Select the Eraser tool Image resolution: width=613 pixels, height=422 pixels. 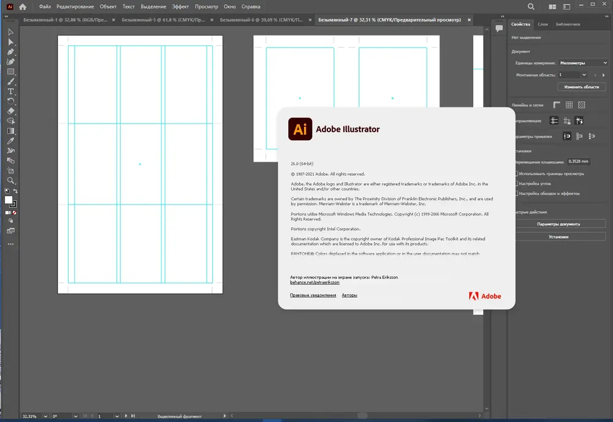[10, 111]
